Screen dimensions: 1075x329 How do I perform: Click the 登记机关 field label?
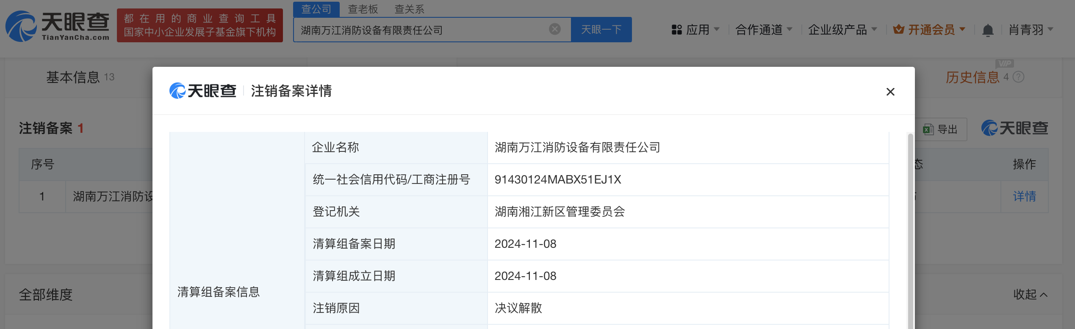[x=336, y=211]
